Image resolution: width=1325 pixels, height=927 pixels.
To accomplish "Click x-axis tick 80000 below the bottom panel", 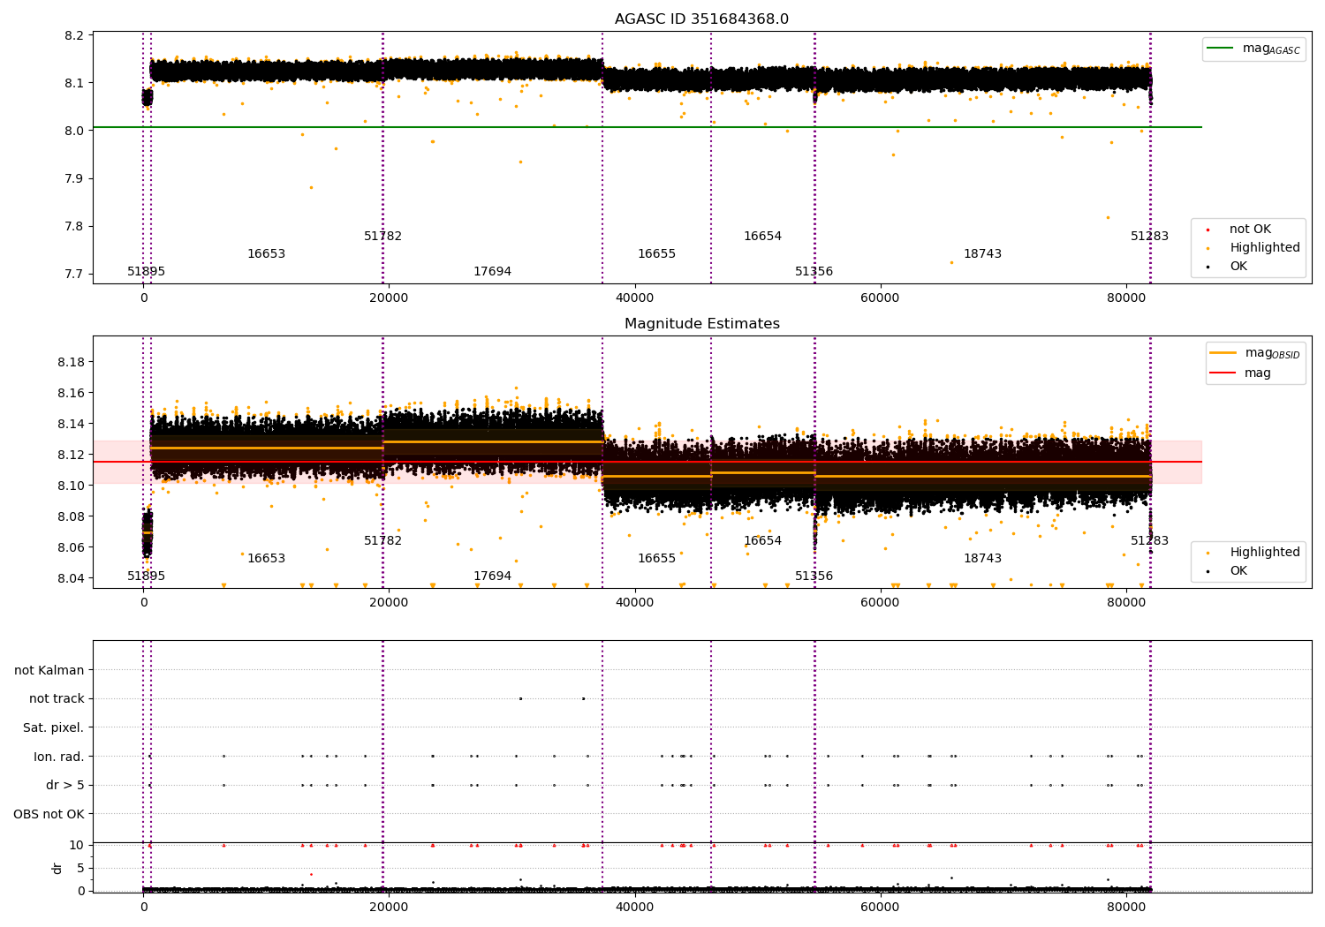I will point(1126,907).
